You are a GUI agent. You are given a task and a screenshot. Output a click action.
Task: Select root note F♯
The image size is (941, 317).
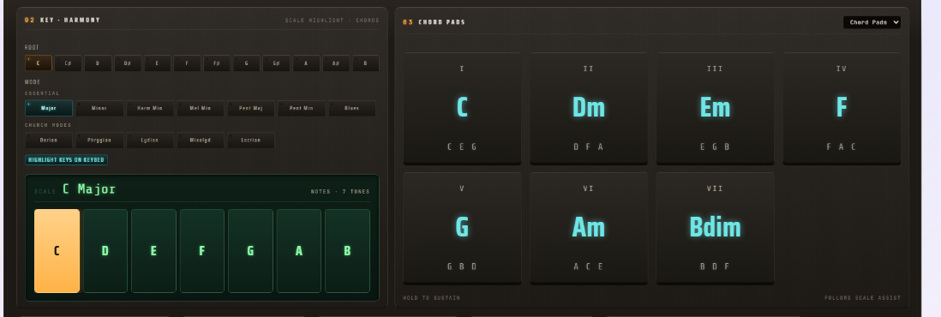click(x=217, y=63)
